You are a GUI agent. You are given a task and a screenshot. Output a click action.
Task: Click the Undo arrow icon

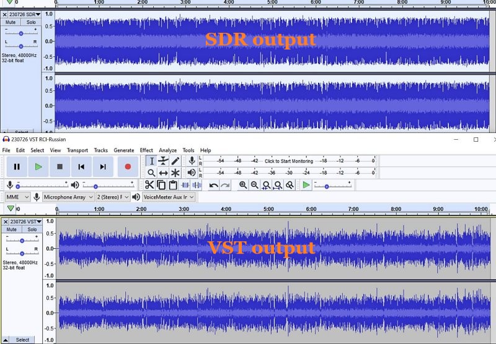pyautogui.click(x=214, y=185)
